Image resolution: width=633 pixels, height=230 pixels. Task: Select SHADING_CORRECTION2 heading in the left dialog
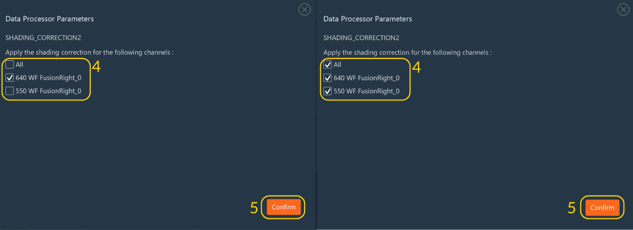point(43,37)
